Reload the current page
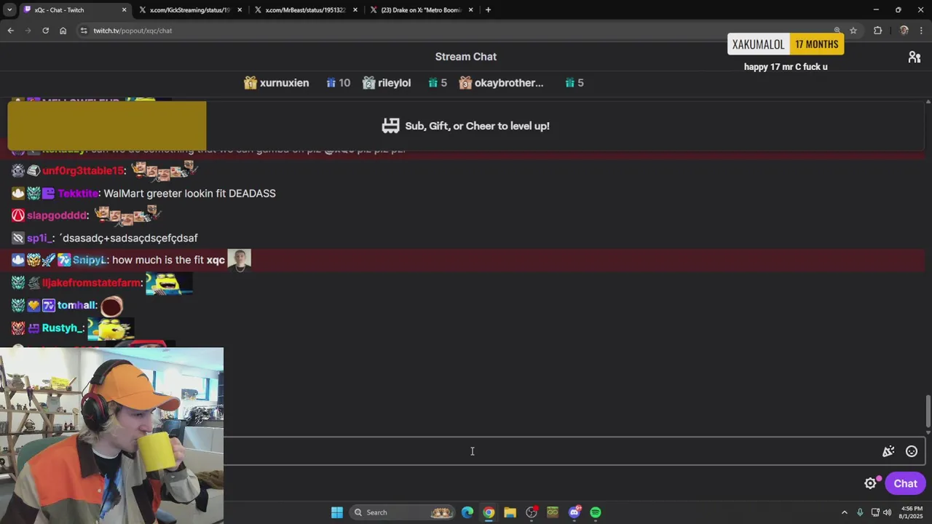932x524 pixels. click(45, 31)
